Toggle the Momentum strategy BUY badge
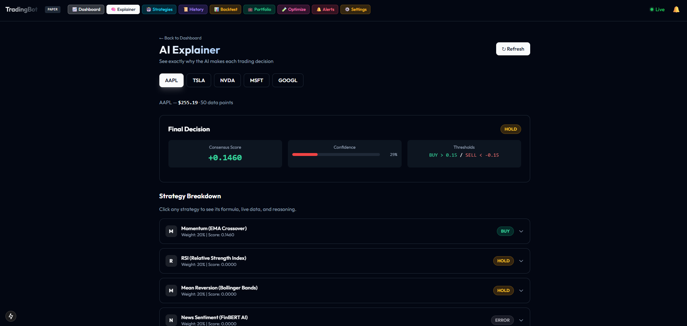 point(505,231)
